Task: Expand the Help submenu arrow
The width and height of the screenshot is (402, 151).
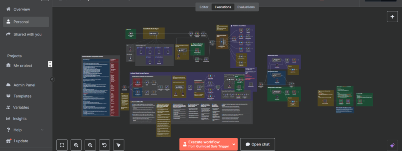Action: pyautogui.click(x=42, y=130)
